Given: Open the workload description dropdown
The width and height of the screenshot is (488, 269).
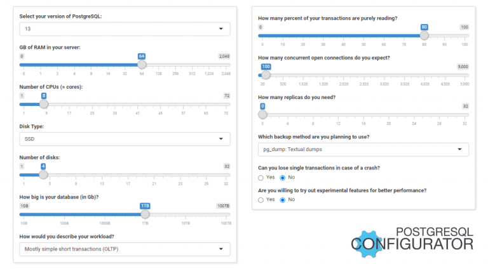Looking at the screenshot, I should point(125,249).
